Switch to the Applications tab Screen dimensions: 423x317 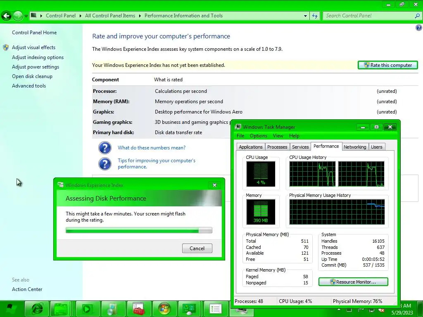coord(251,147)
